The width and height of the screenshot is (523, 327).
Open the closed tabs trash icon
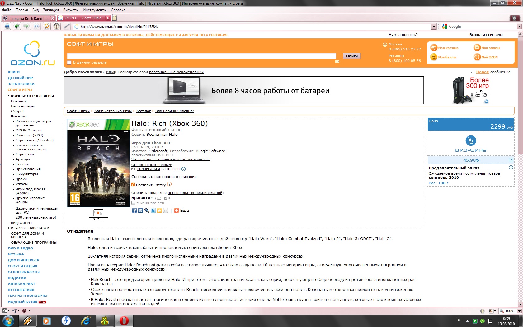[514, 18]
